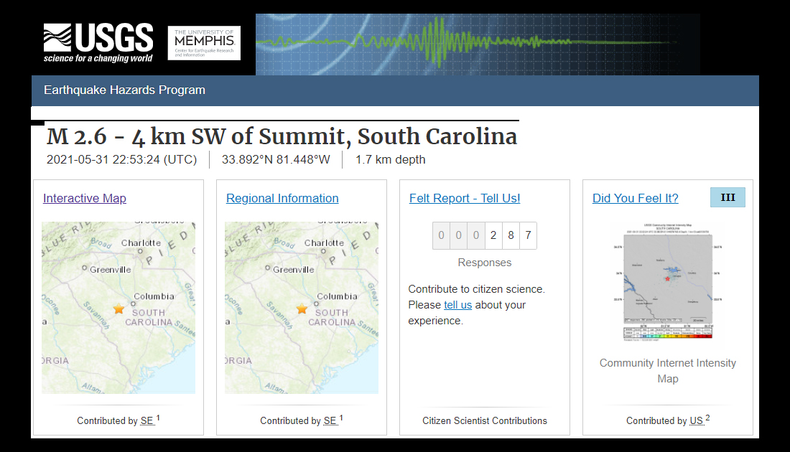Click the Community Internet Intensity Map thumbnail
This screenshot has width=790, height=452.
tap(668, 282)
